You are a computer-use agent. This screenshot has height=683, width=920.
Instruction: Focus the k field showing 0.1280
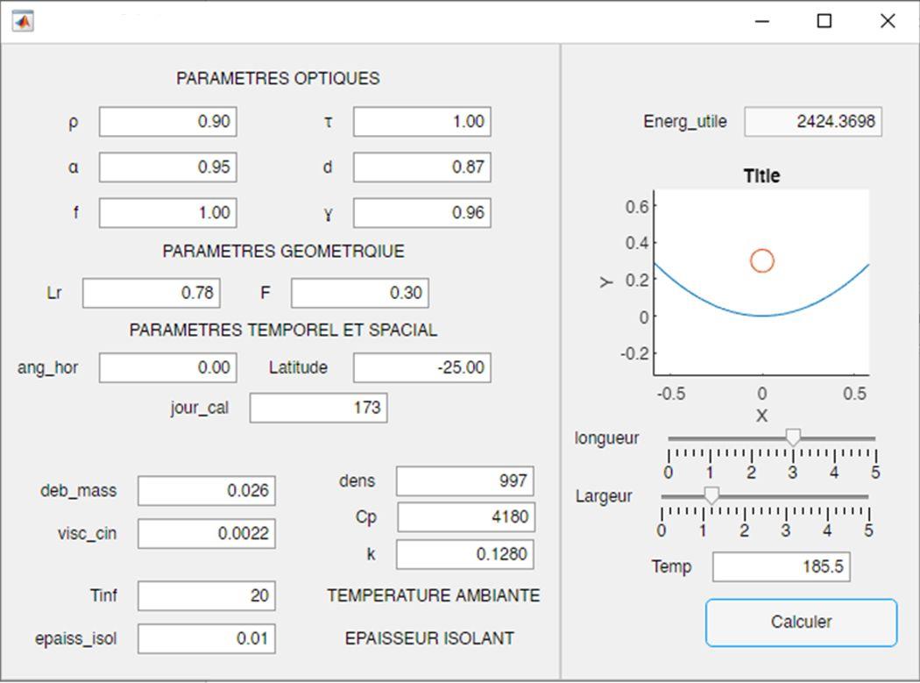(464, 554)
